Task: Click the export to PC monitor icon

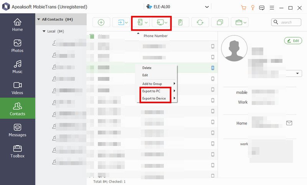Action: coord(160,22)
